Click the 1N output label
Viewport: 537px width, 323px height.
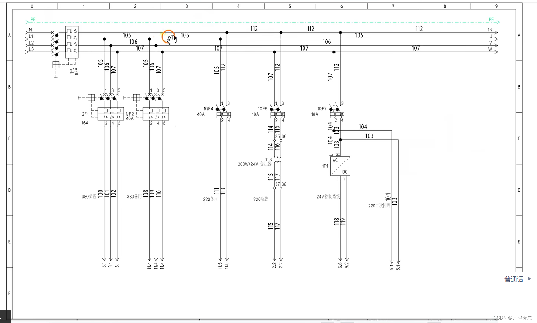[x=490, y=30]
